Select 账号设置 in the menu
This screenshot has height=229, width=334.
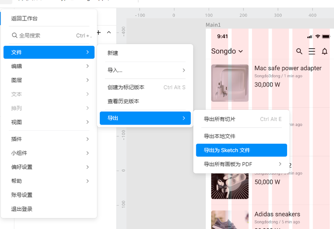pos(49,195)
